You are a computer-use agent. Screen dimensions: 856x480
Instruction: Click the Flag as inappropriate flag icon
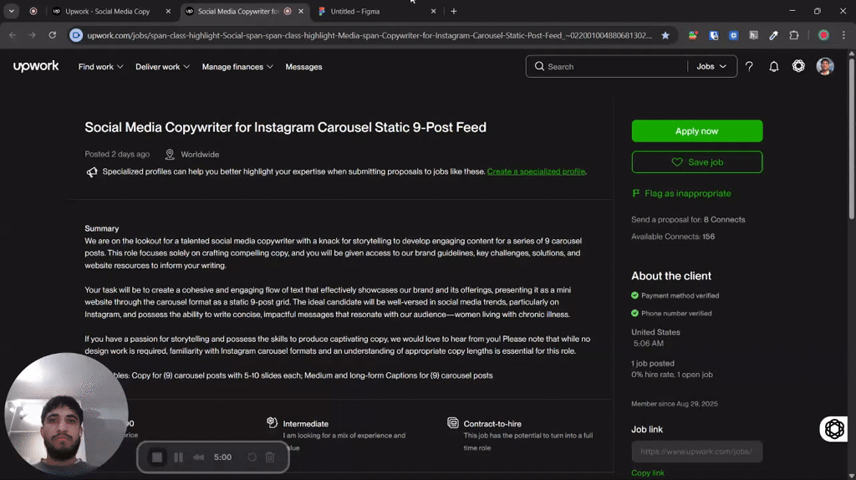(636, 193)
